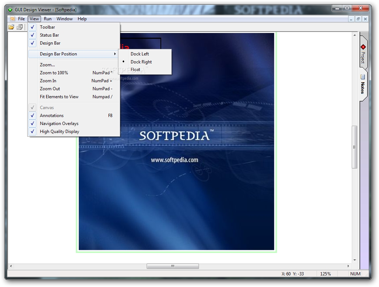379x287 pixels.
Task: Close the inner Softpedia document
Action: [x=366, y=19]
